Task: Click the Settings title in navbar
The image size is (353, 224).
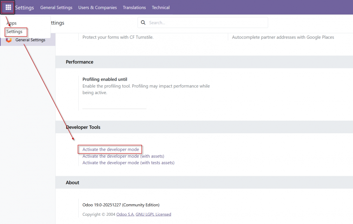Action: pyautogui.click(x=24, y=7)
